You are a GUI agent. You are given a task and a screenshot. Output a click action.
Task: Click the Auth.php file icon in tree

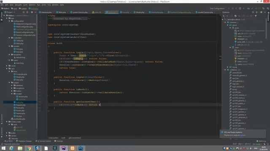[15, 102]
